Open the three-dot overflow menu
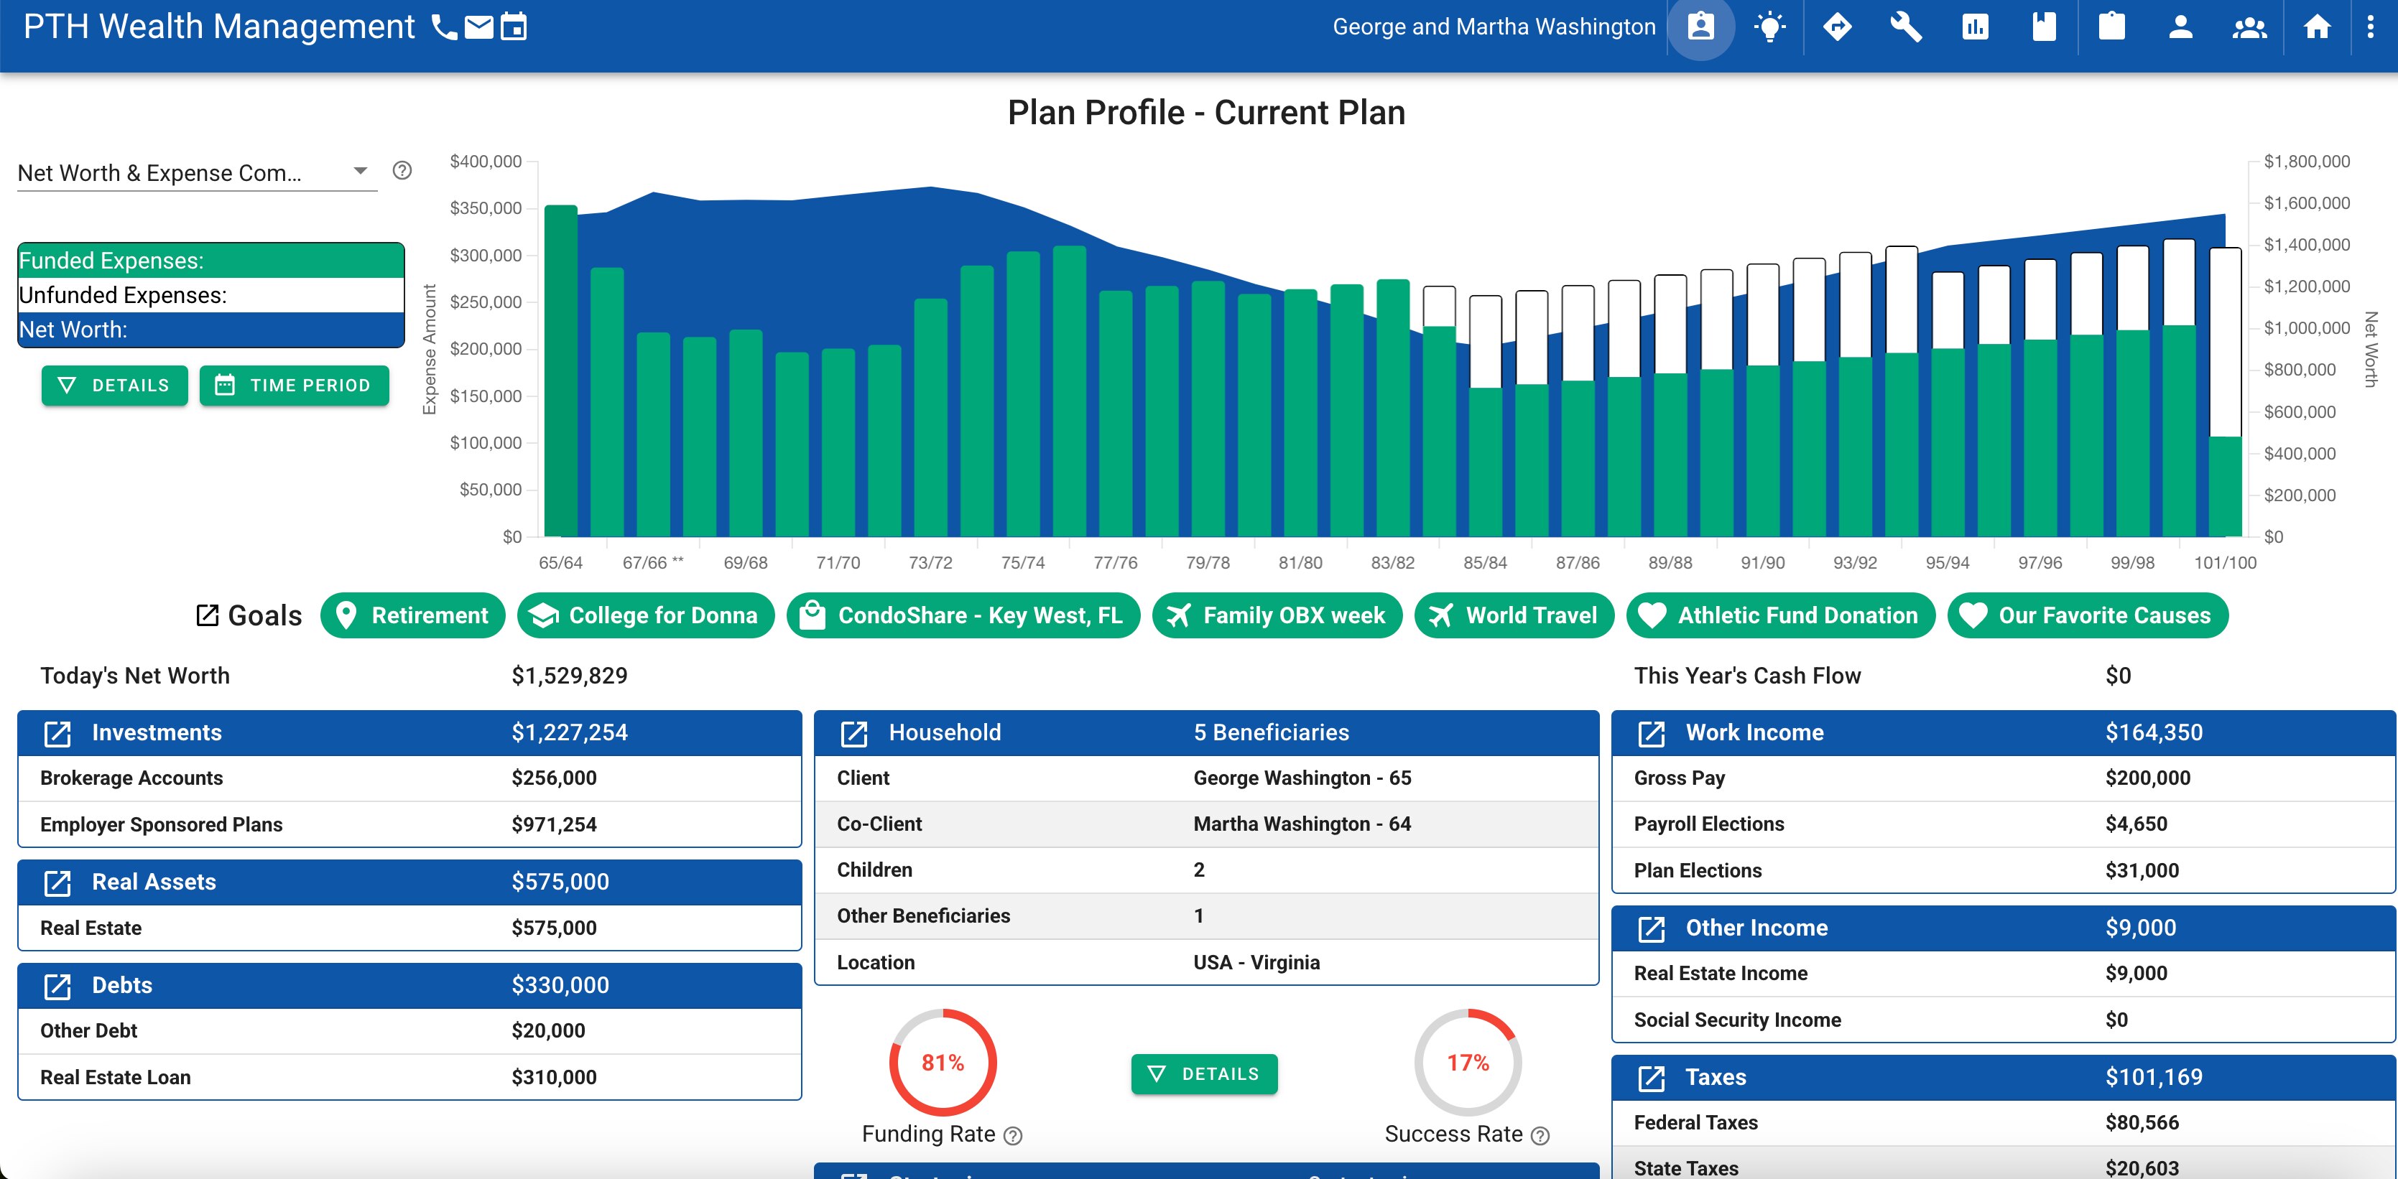 2370,27
